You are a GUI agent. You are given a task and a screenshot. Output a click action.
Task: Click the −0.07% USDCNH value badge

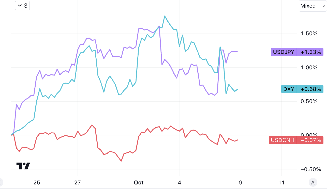tap(310, 140)
